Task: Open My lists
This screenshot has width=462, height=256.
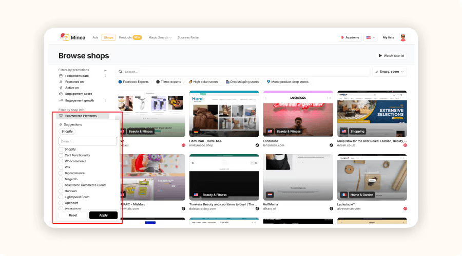Action: (388, 37)
